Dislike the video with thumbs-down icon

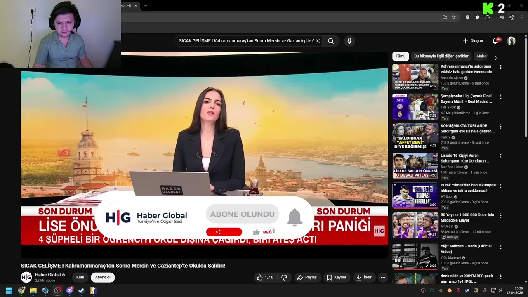pyautogui.click(x=284, y=277)
